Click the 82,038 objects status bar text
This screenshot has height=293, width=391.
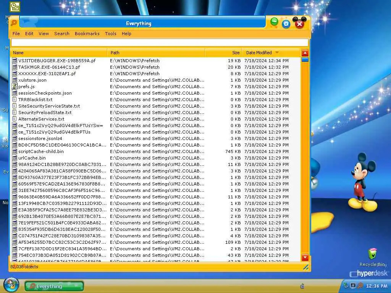[24, 267]
